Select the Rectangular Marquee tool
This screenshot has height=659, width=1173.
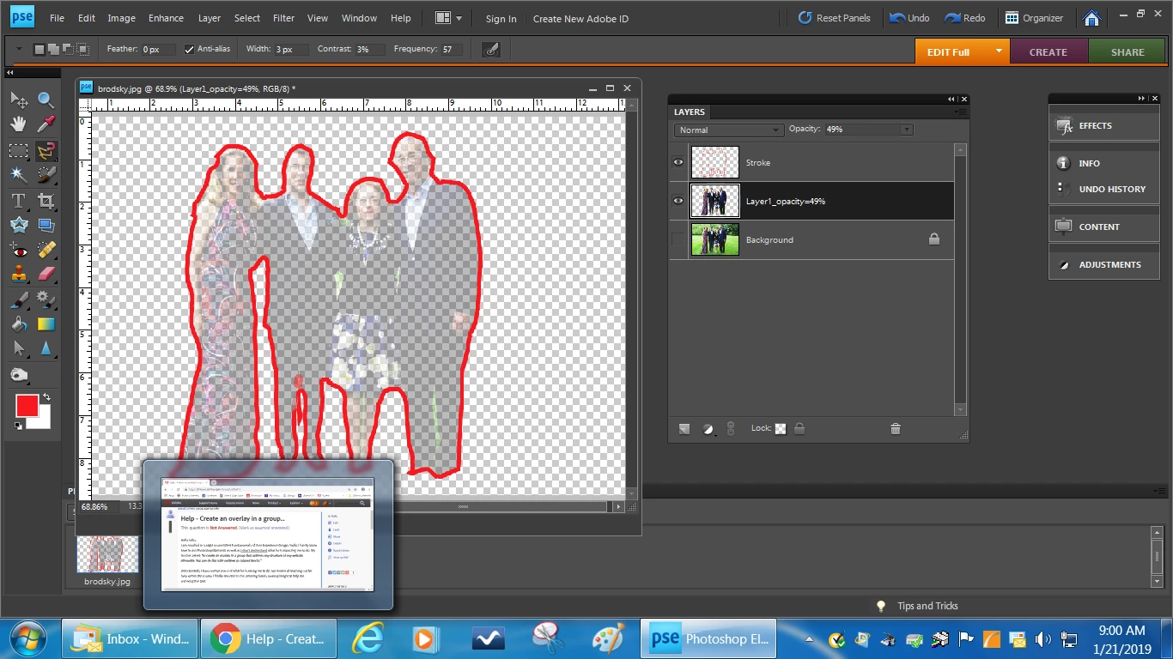(x=18, y=151)
